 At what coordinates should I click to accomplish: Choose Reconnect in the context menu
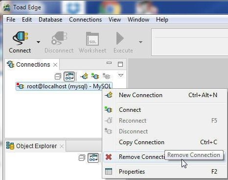[164, 121]
